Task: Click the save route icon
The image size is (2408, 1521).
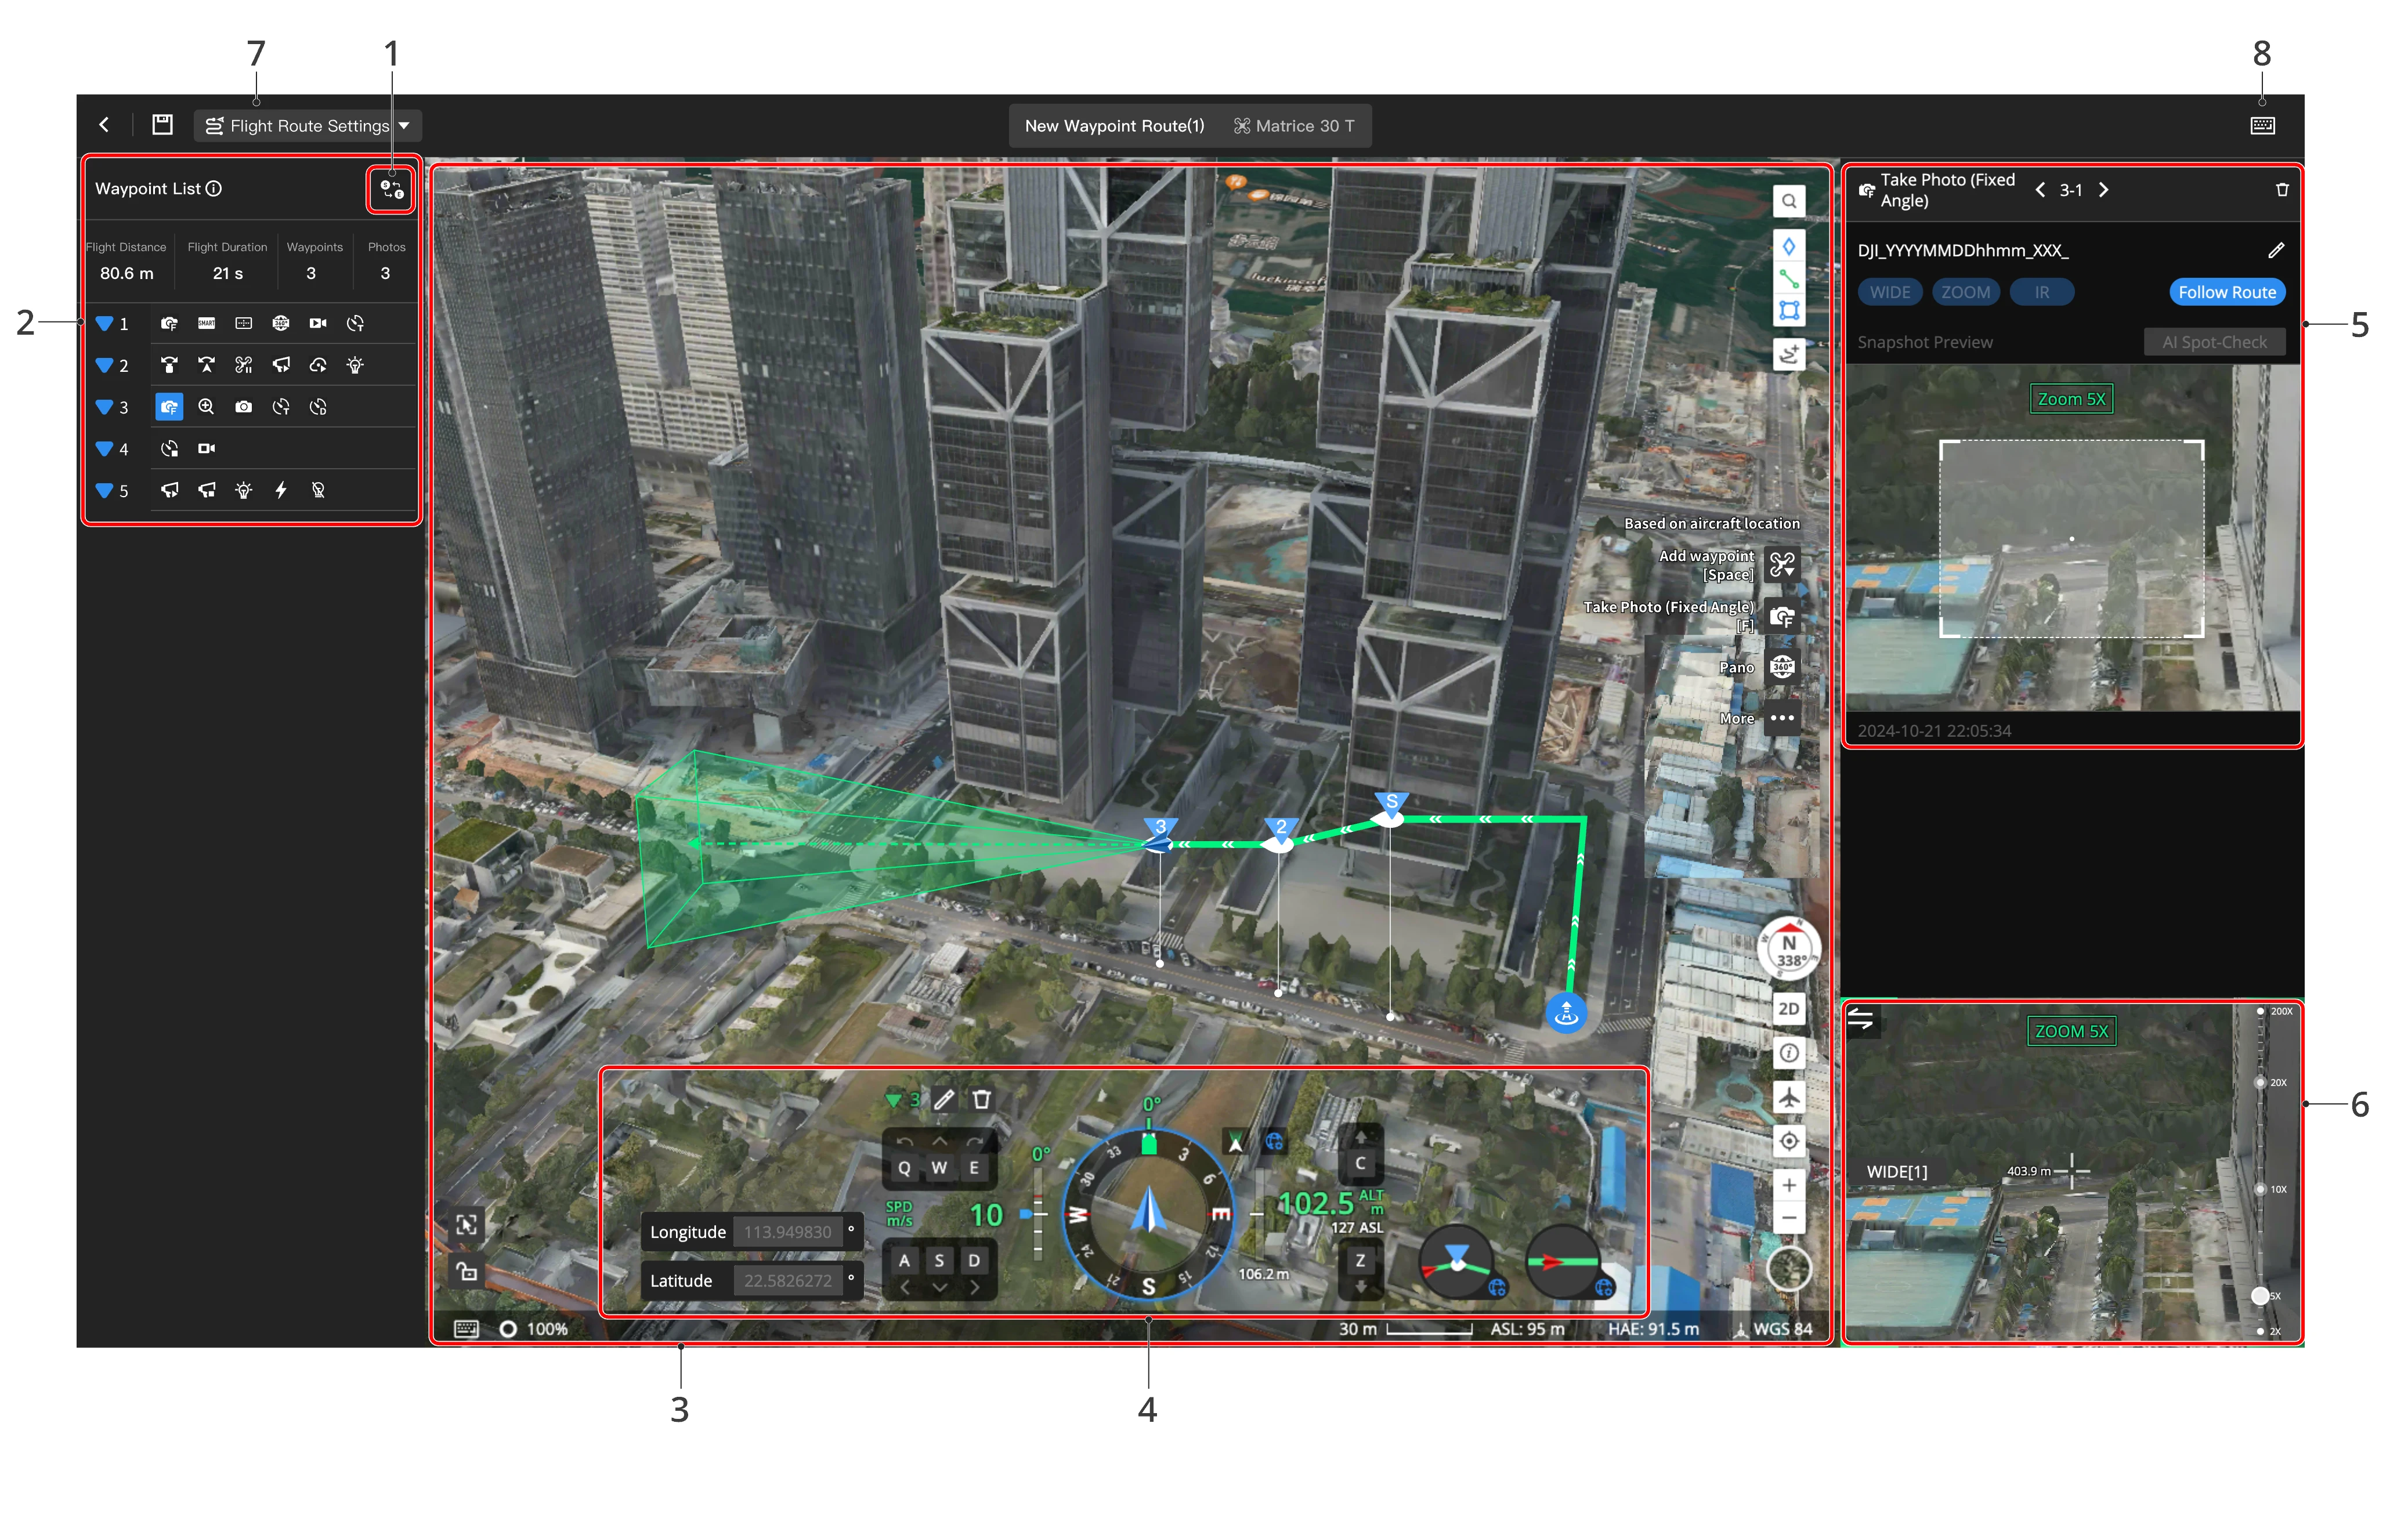Action: point(162,125)
